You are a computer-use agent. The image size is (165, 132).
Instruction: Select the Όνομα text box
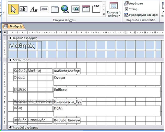tap(107, 80)
